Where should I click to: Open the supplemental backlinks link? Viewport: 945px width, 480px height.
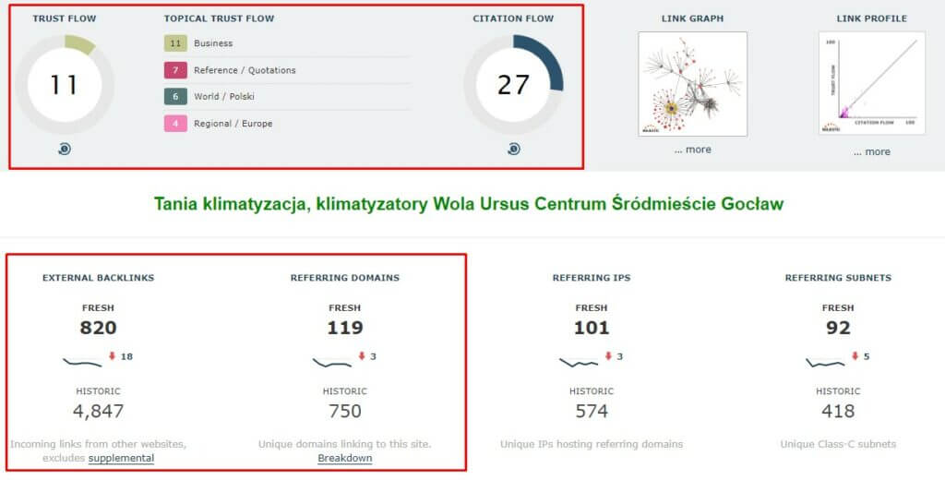121,458
